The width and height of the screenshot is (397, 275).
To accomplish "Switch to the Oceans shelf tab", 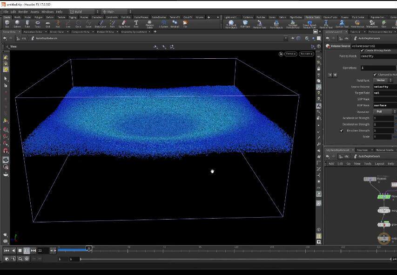I will [344, 17].
